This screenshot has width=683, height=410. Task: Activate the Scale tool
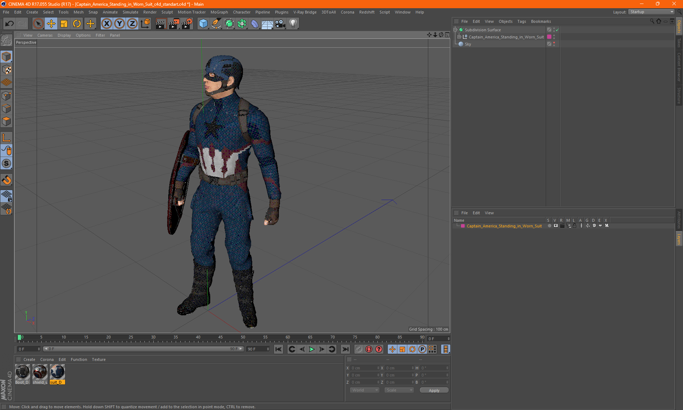(x=64, y=24)
